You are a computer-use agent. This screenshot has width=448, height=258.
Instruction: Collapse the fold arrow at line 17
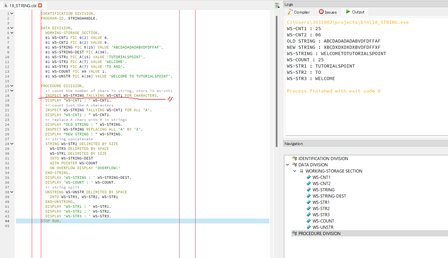[x=12, y=91]
